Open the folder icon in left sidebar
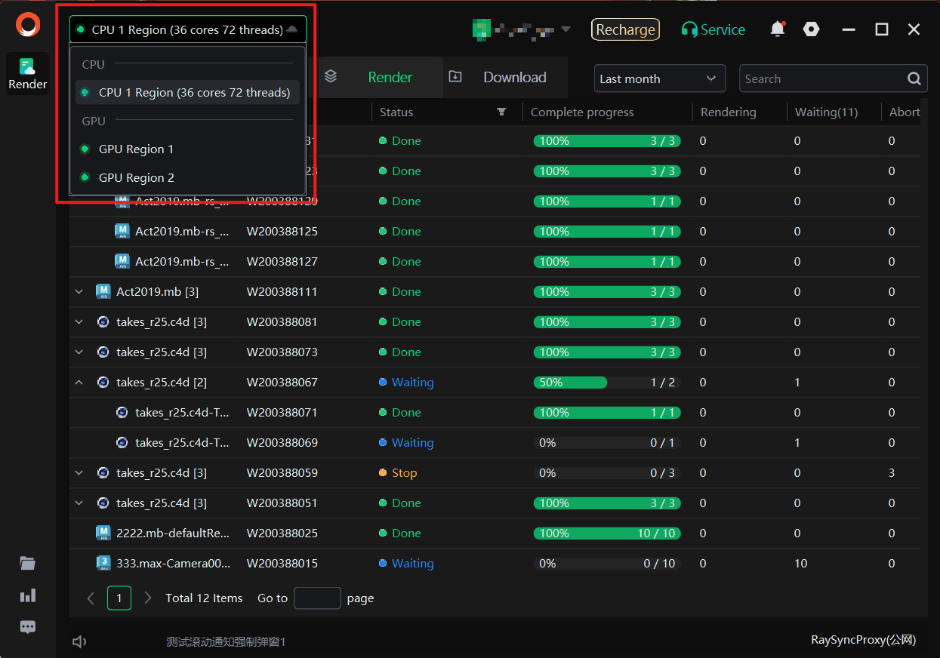The image size is (940, 658). (28, 563)
